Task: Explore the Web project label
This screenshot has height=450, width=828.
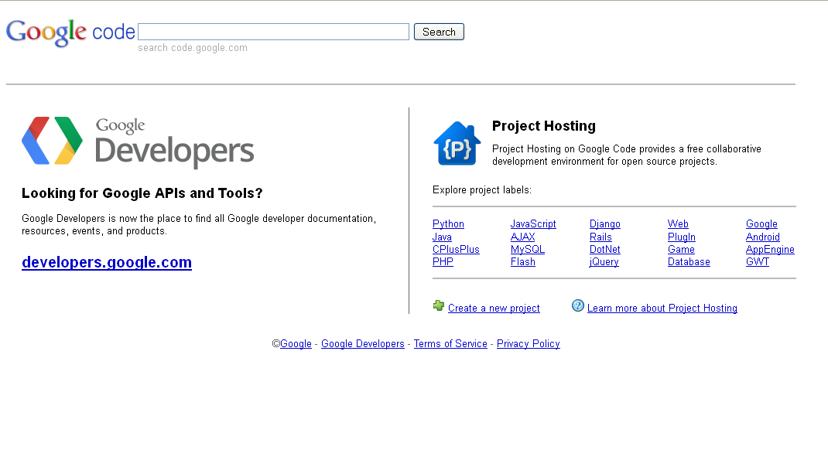Action: pyautogui.click(x=678, y=223)
